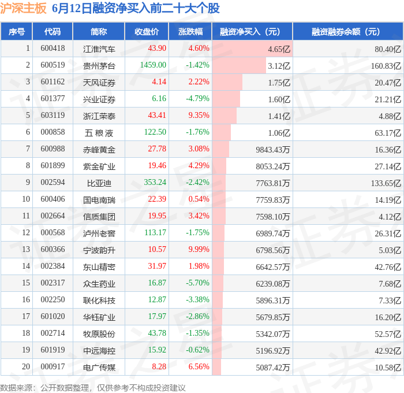404x393 pixels.
Task: Click net buy value 4.65亿
Action: click(279, 49)
